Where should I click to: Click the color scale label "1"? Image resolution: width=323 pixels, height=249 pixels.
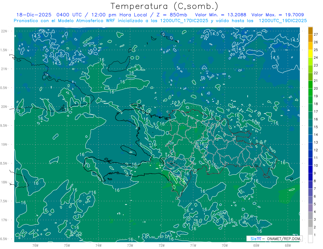tap(315, 235)
